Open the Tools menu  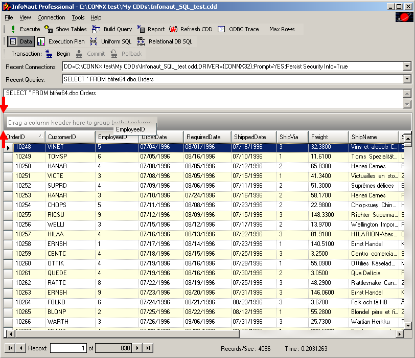coord(78,17)
